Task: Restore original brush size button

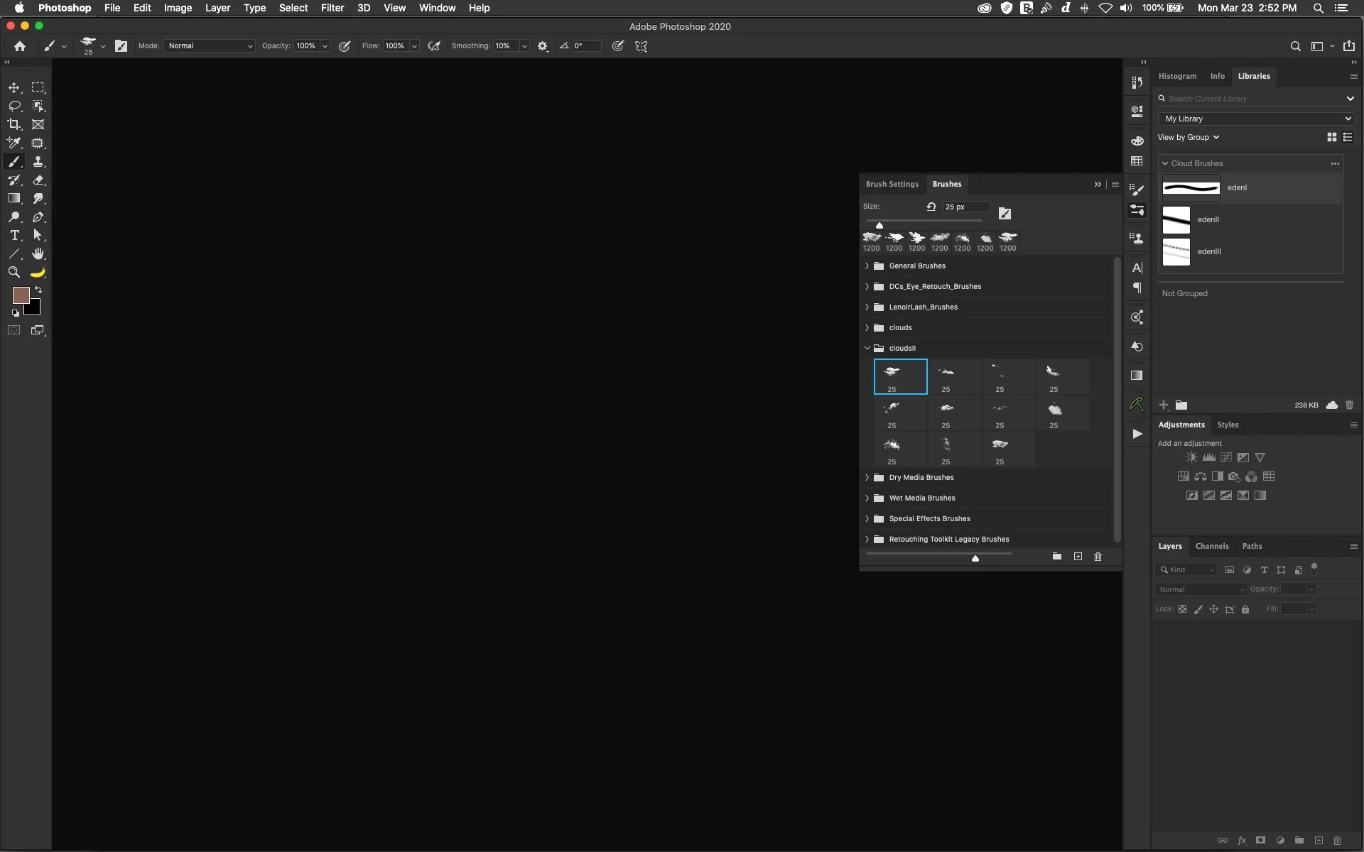Action: (931, 207)
